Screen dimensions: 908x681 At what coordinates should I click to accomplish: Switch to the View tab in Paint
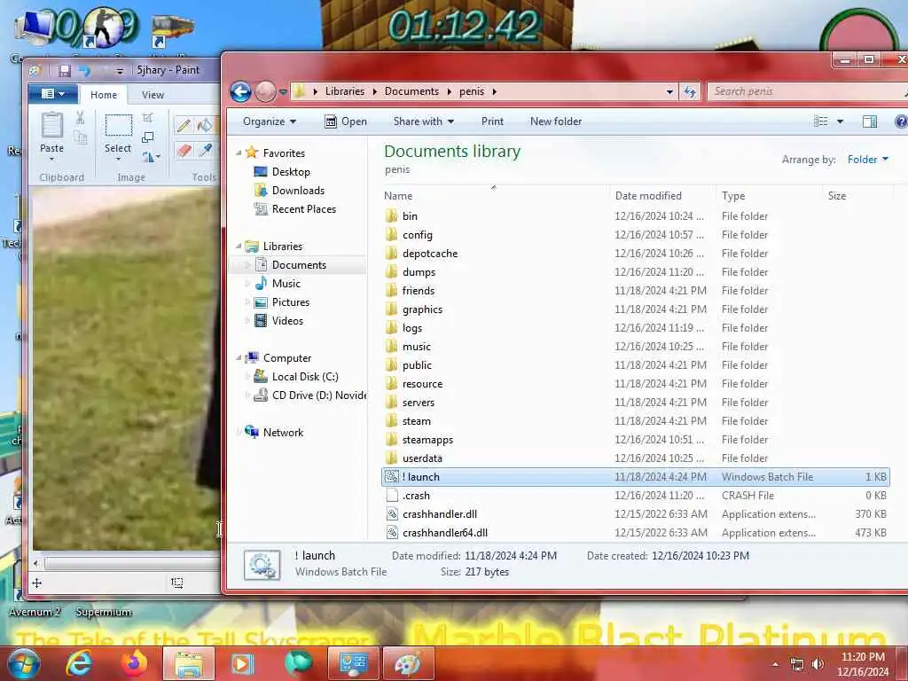(153, 94)
